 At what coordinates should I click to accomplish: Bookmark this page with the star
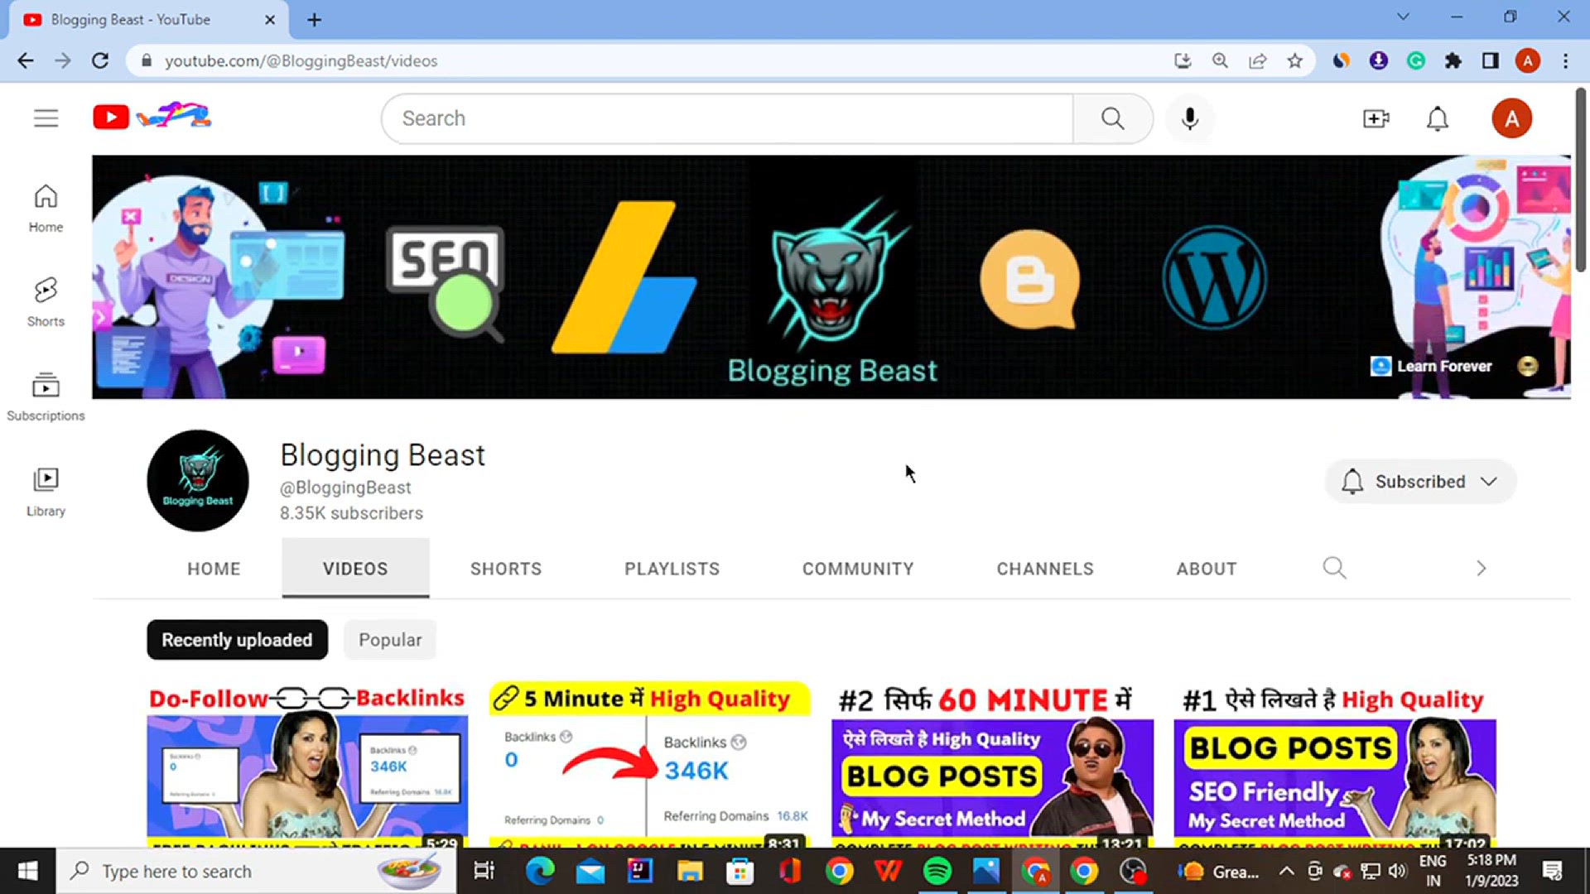[x=1294, y=60]
